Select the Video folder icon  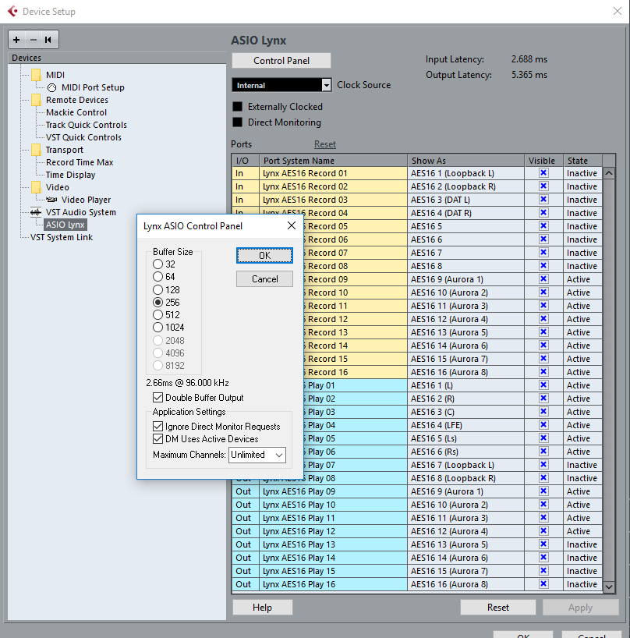[x=36, y=187]
